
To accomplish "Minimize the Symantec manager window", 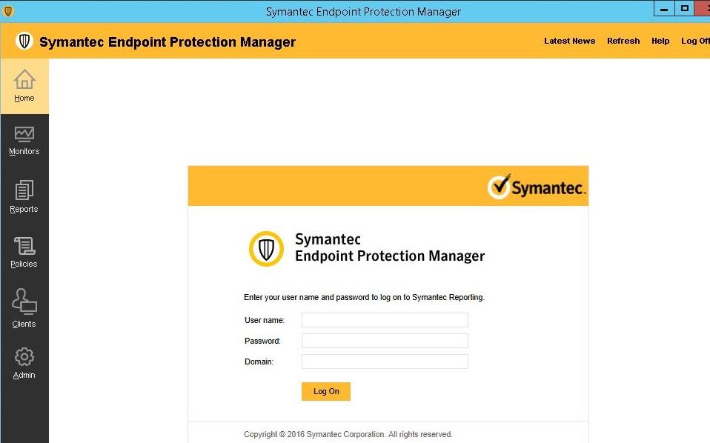I will (664, 9).
